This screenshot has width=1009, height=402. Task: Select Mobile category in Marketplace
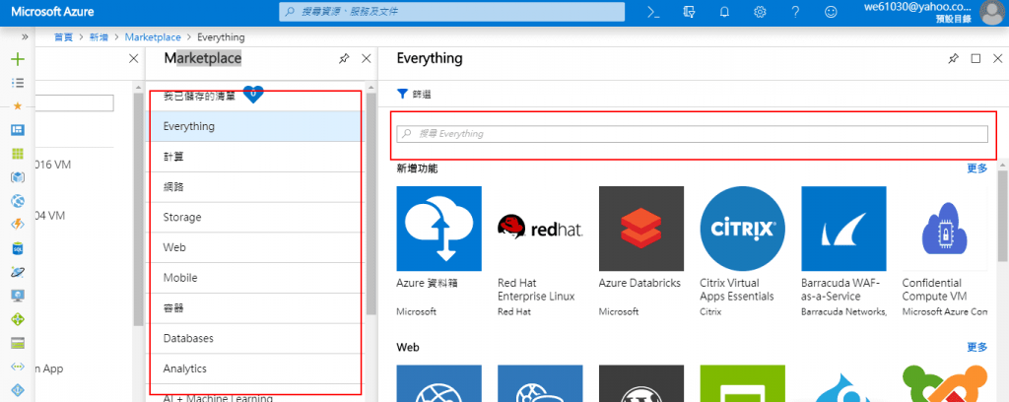255,277
